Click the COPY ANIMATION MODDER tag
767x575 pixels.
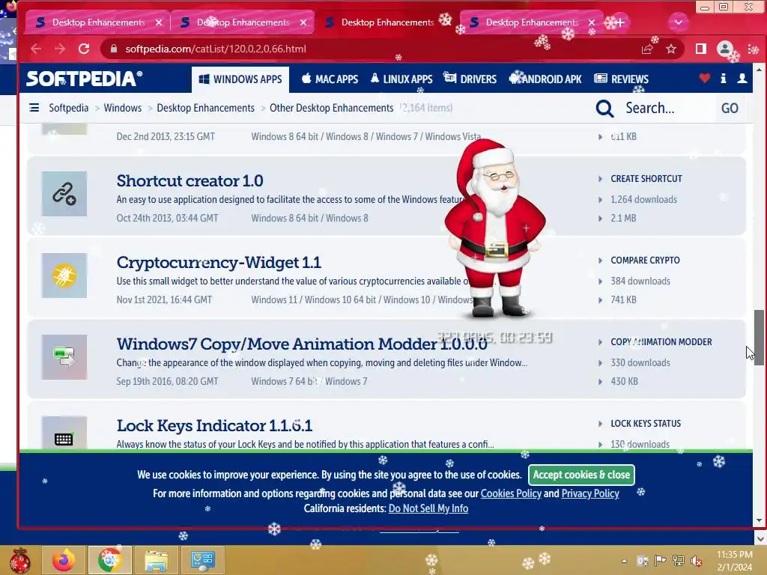pyautogui.click(x=661, y=342)
